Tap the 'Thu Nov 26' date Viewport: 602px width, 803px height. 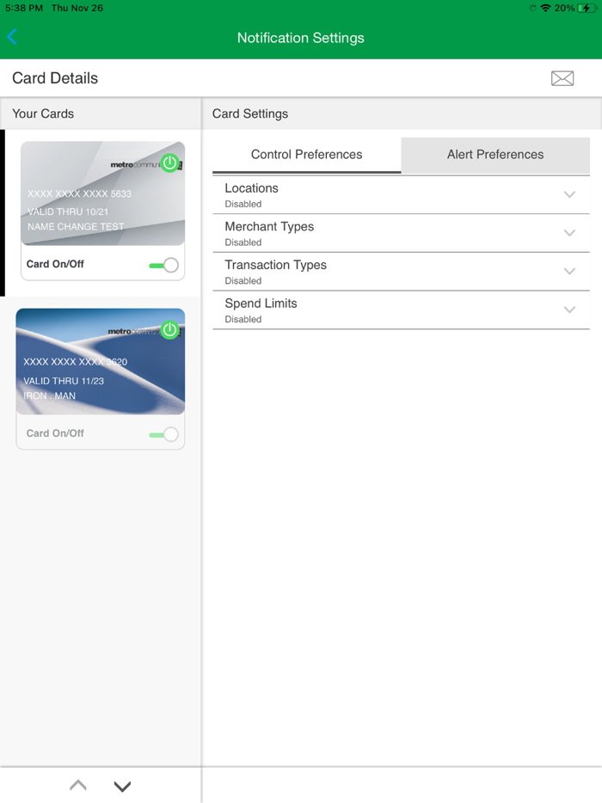tap(77, 9)
